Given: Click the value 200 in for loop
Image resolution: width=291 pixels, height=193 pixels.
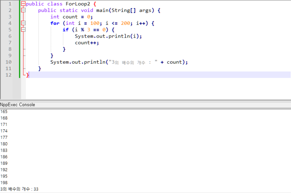Looking at the screenshot, I should [x=125, y=23].
